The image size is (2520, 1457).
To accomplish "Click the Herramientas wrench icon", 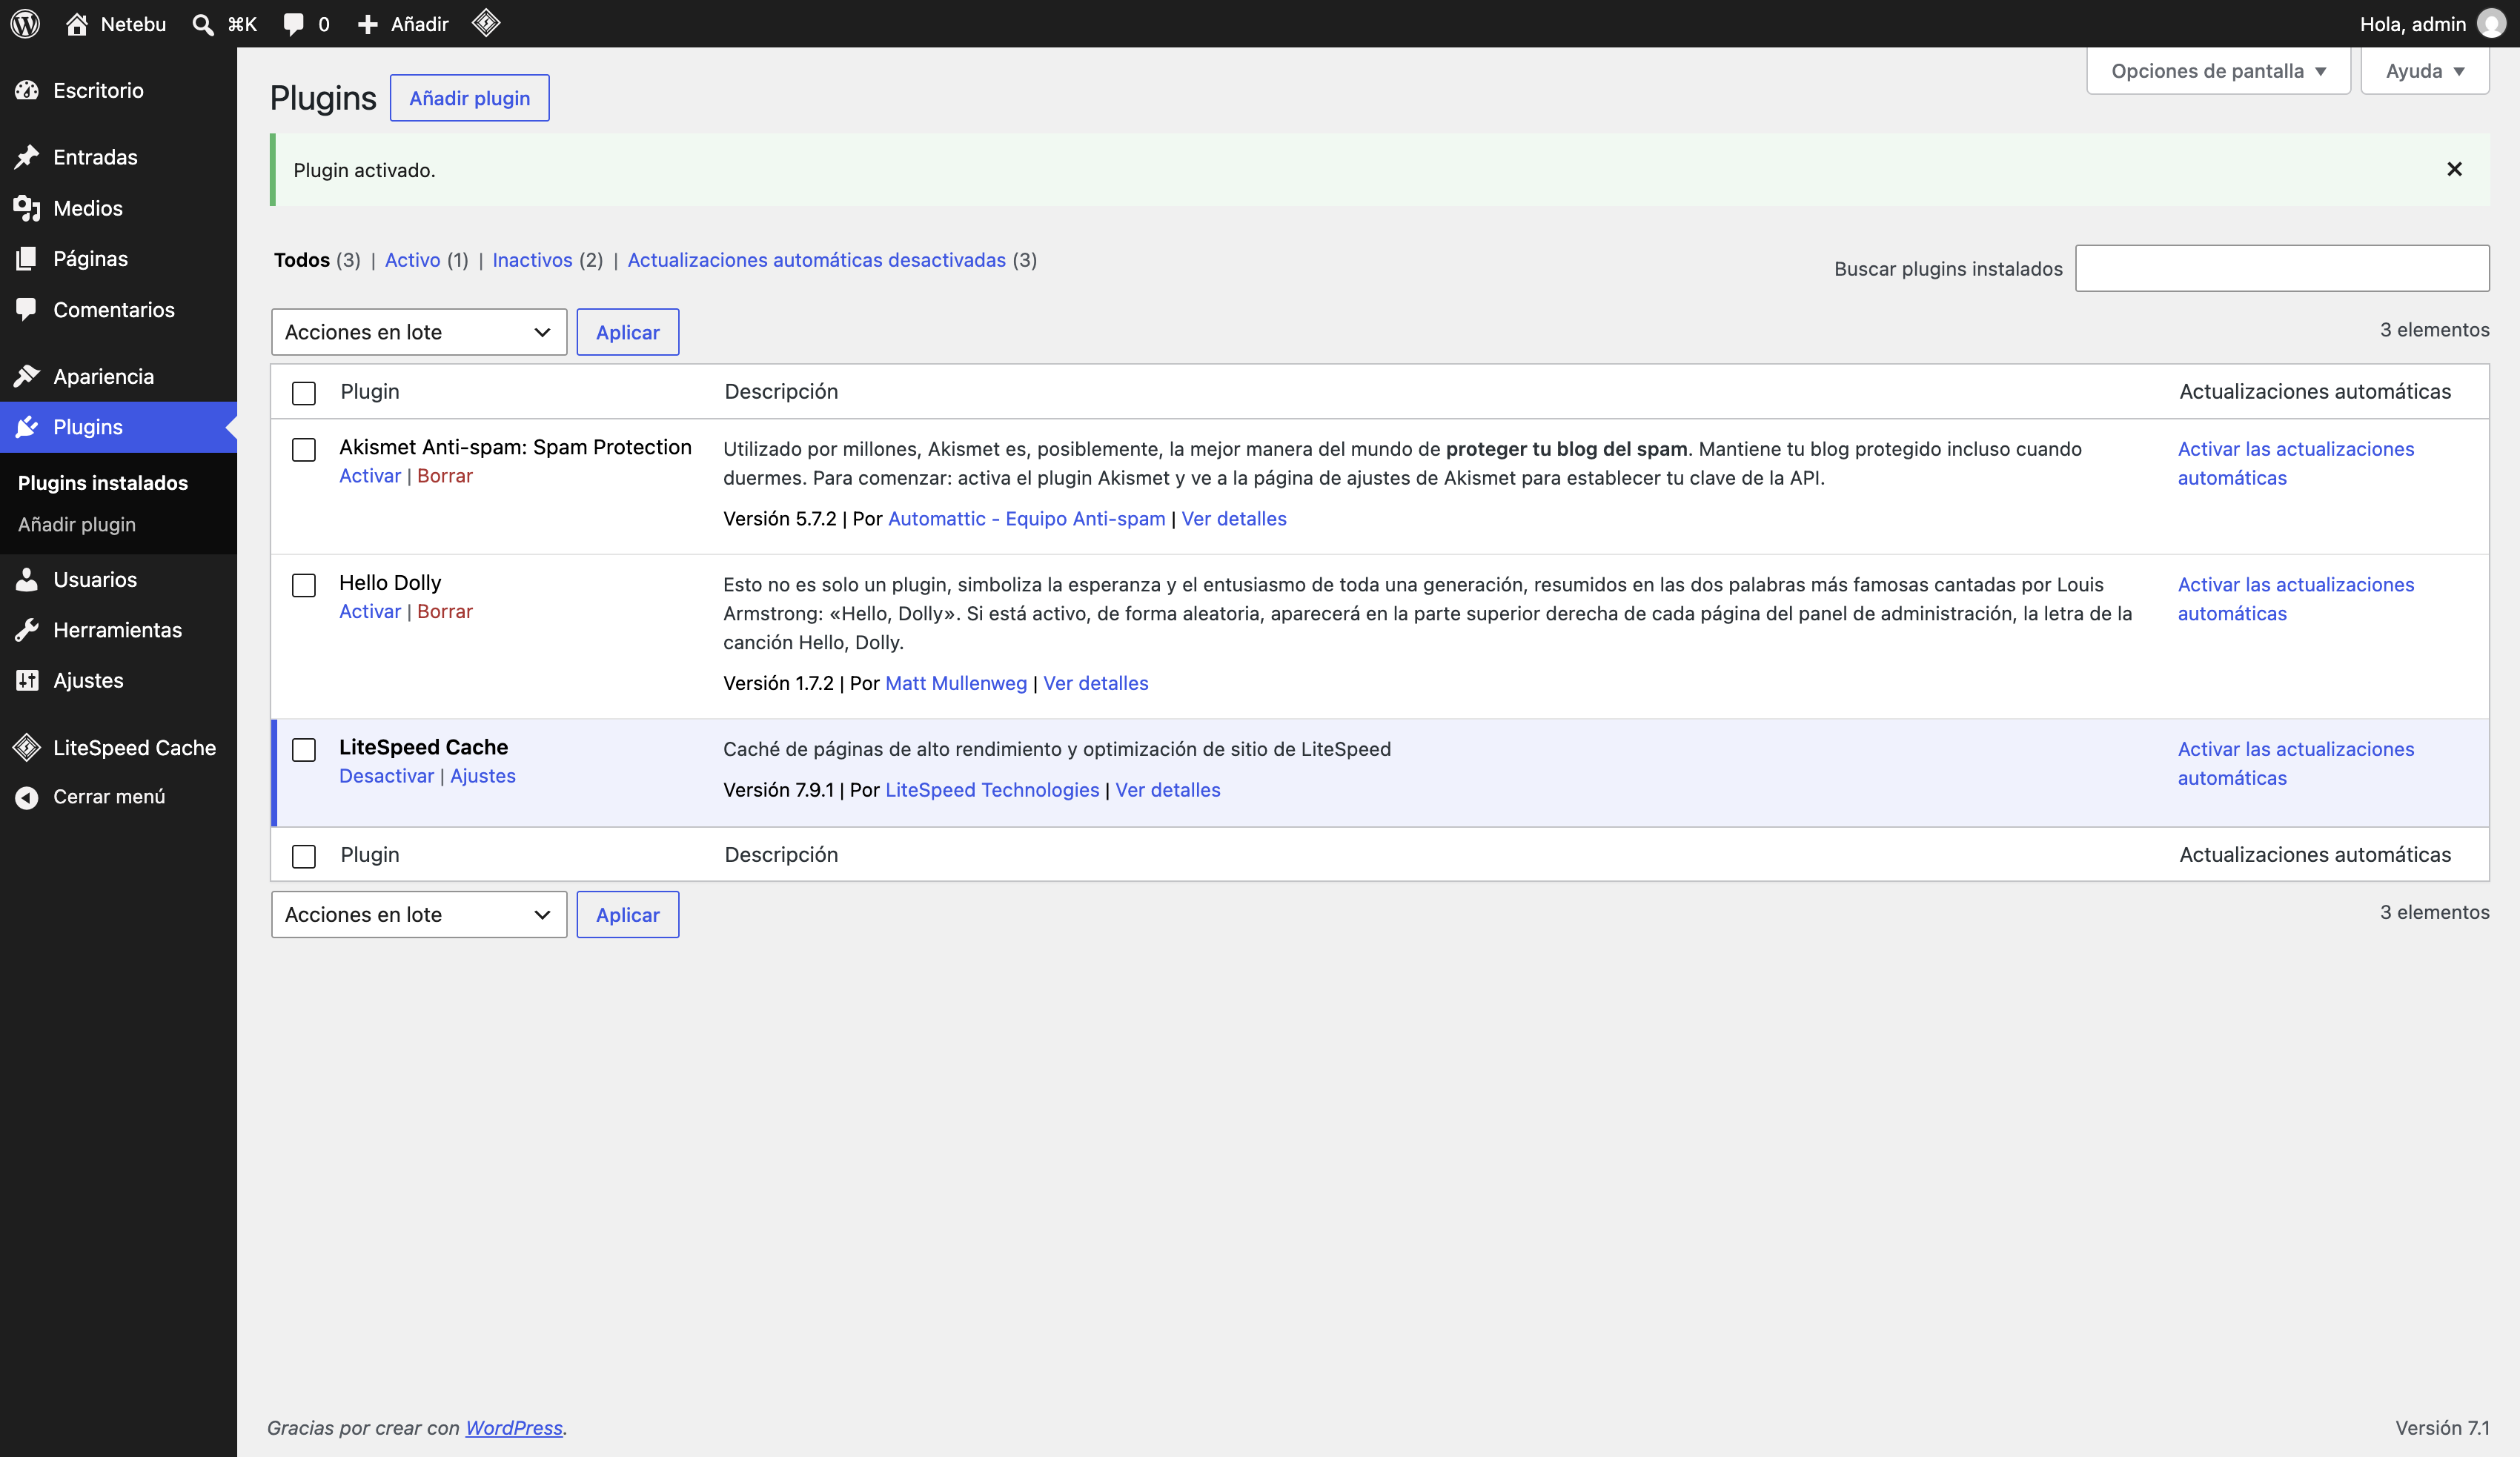I will (x=27, y=629).
